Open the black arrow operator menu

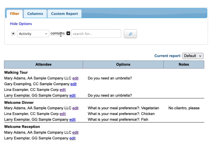coord(68,34)
